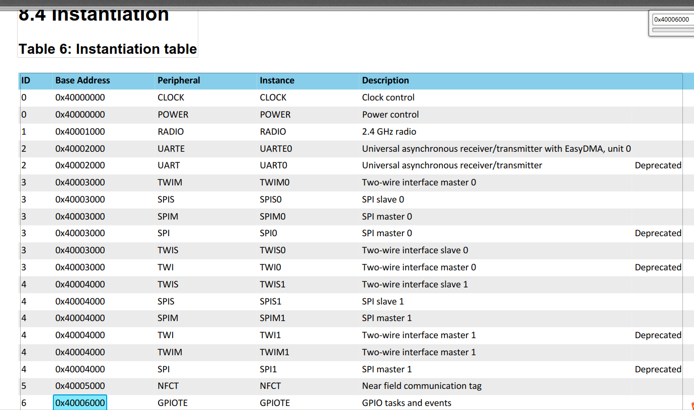Select the highlighted 0x40006000 cell in the table
Screen dimensions: 694x410
[x=80, y=402]
